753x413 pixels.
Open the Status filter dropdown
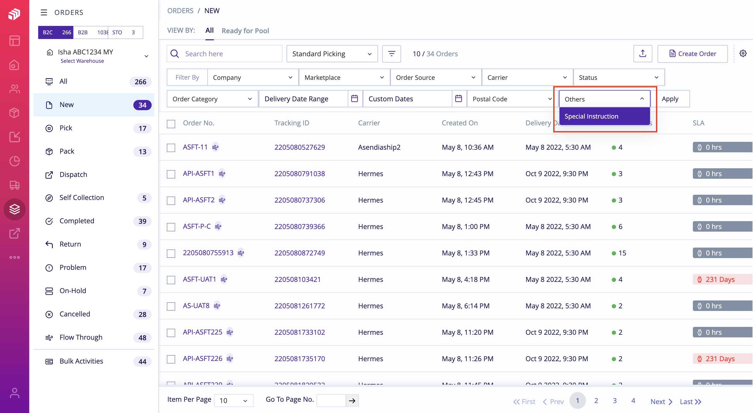(x=618, y=77)
